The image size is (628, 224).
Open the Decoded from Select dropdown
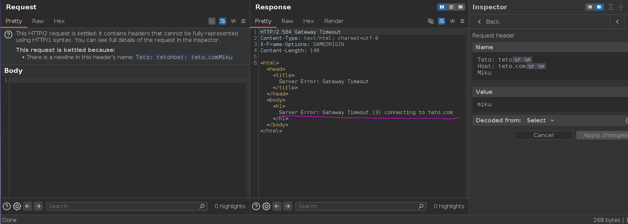pyautogui.click(x=540, y=121)
